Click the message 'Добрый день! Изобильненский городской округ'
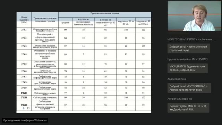Image resolution: width=222 pixels, height=125 pixels. 189,49
